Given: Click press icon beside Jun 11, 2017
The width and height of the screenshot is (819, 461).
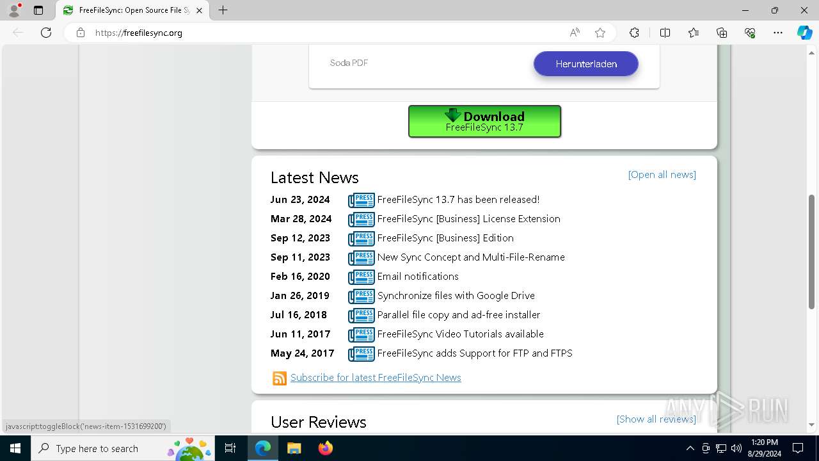Looking at the screenshot, I should pyautogui.click(x=362, y=335).
